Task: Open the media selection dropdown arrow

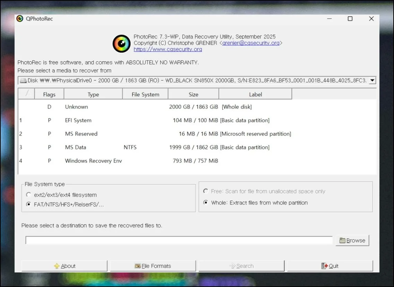Action: [x=372, y=81]
